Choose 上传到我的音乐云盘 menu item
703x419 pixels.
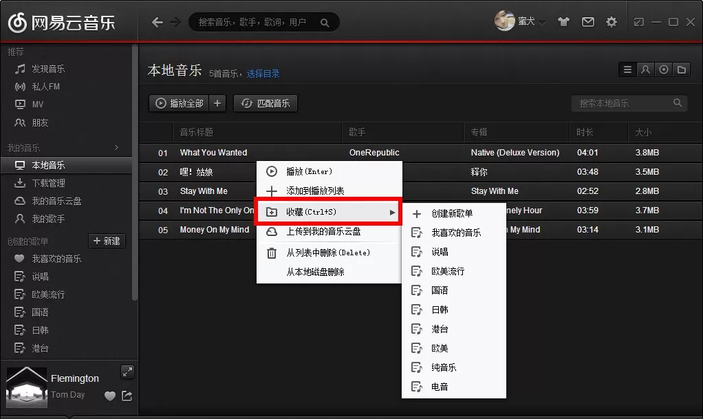pyautogui.click(x=329, y=231)
